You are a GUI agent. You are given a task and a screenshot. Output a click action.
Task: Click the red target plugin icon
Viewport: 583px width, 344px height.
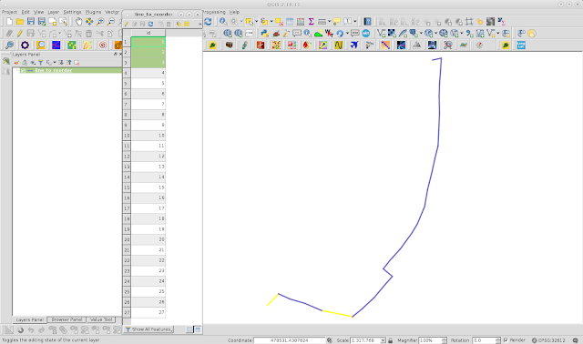[x=103, y=46]
